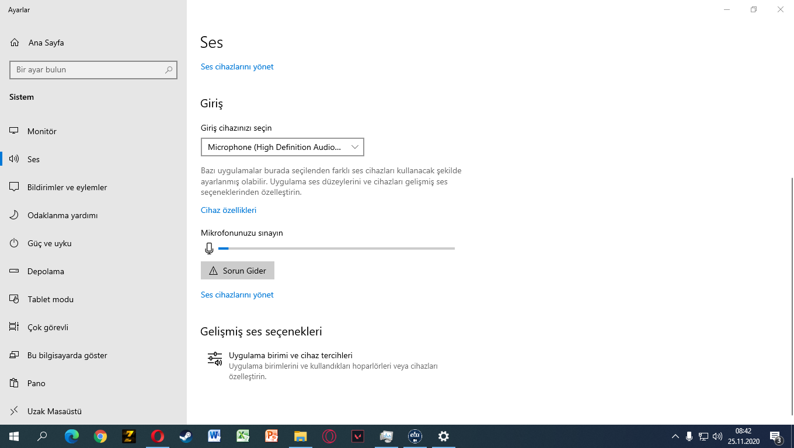The width and height of the screenshot is (794, 448).
Task: Open the Action Center notifications icon
Action: coord(776,436)
